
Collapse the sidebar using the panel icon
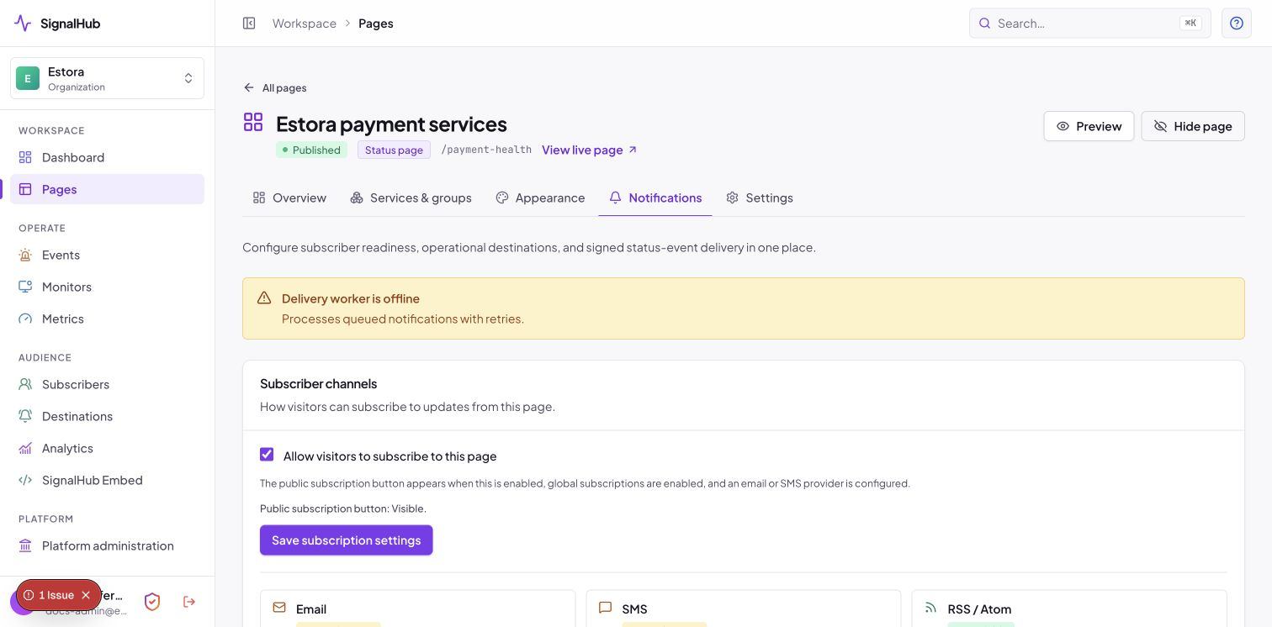(x=249, y=24)
